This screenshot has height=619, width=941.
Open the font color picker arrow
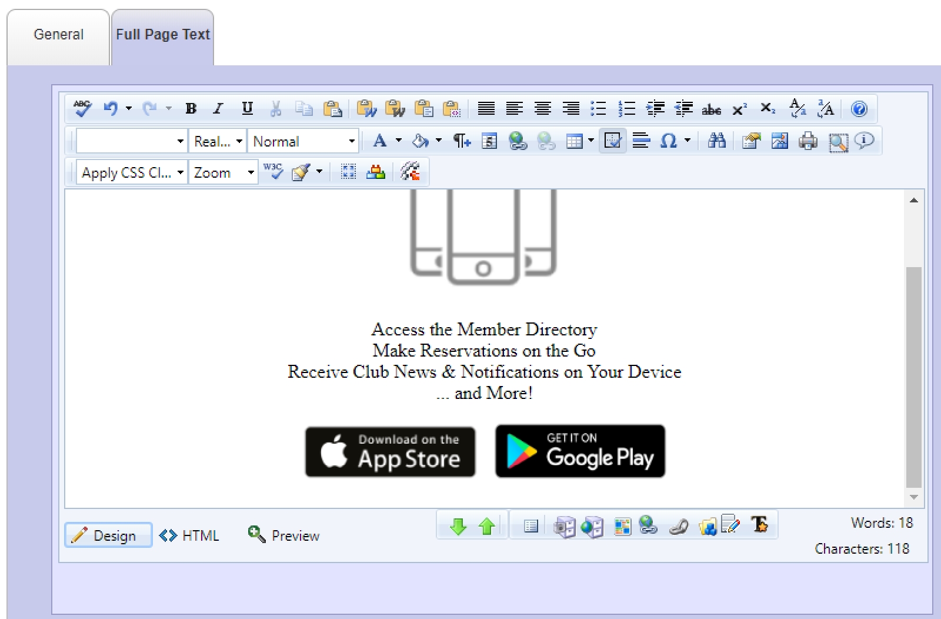[x=399, y=141]
